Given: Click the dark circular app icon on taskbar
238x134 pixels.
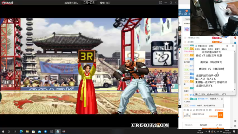Looking at the screenshot, I should [x=51, y=131].
